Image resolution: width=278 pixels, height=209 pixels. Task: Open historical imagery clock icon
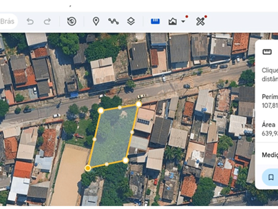point(72,21)
